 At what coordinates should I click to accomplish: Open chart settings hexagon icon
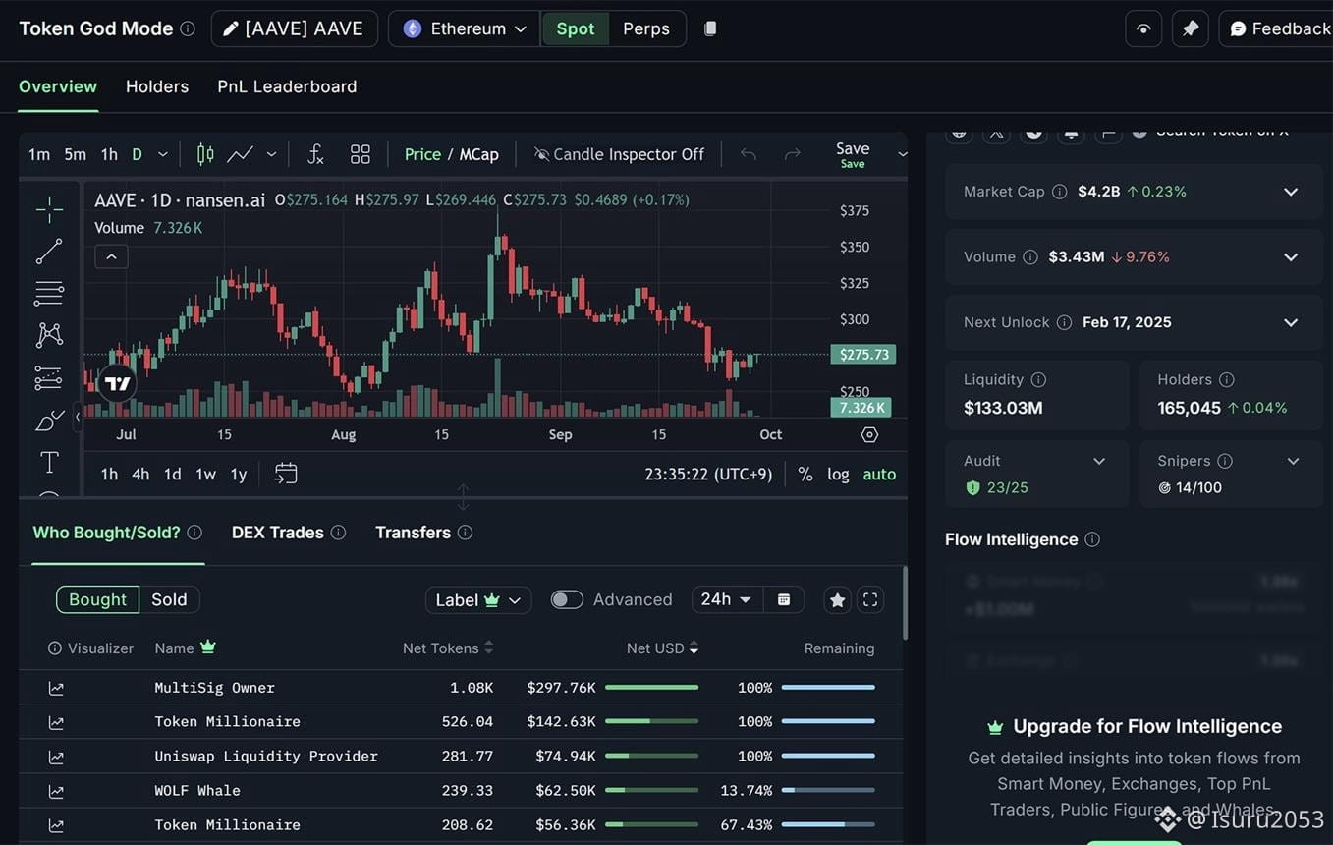coord(869,434)
